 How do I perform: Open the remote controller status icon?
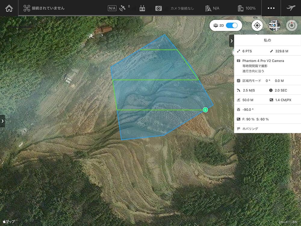(142, 8)
